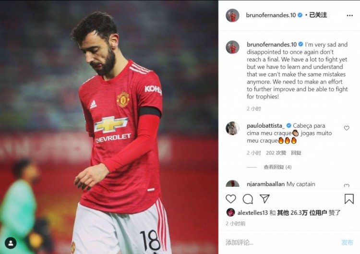360x254 pixels.
Task: Open the three-dot more options menu
Action: 349,15
